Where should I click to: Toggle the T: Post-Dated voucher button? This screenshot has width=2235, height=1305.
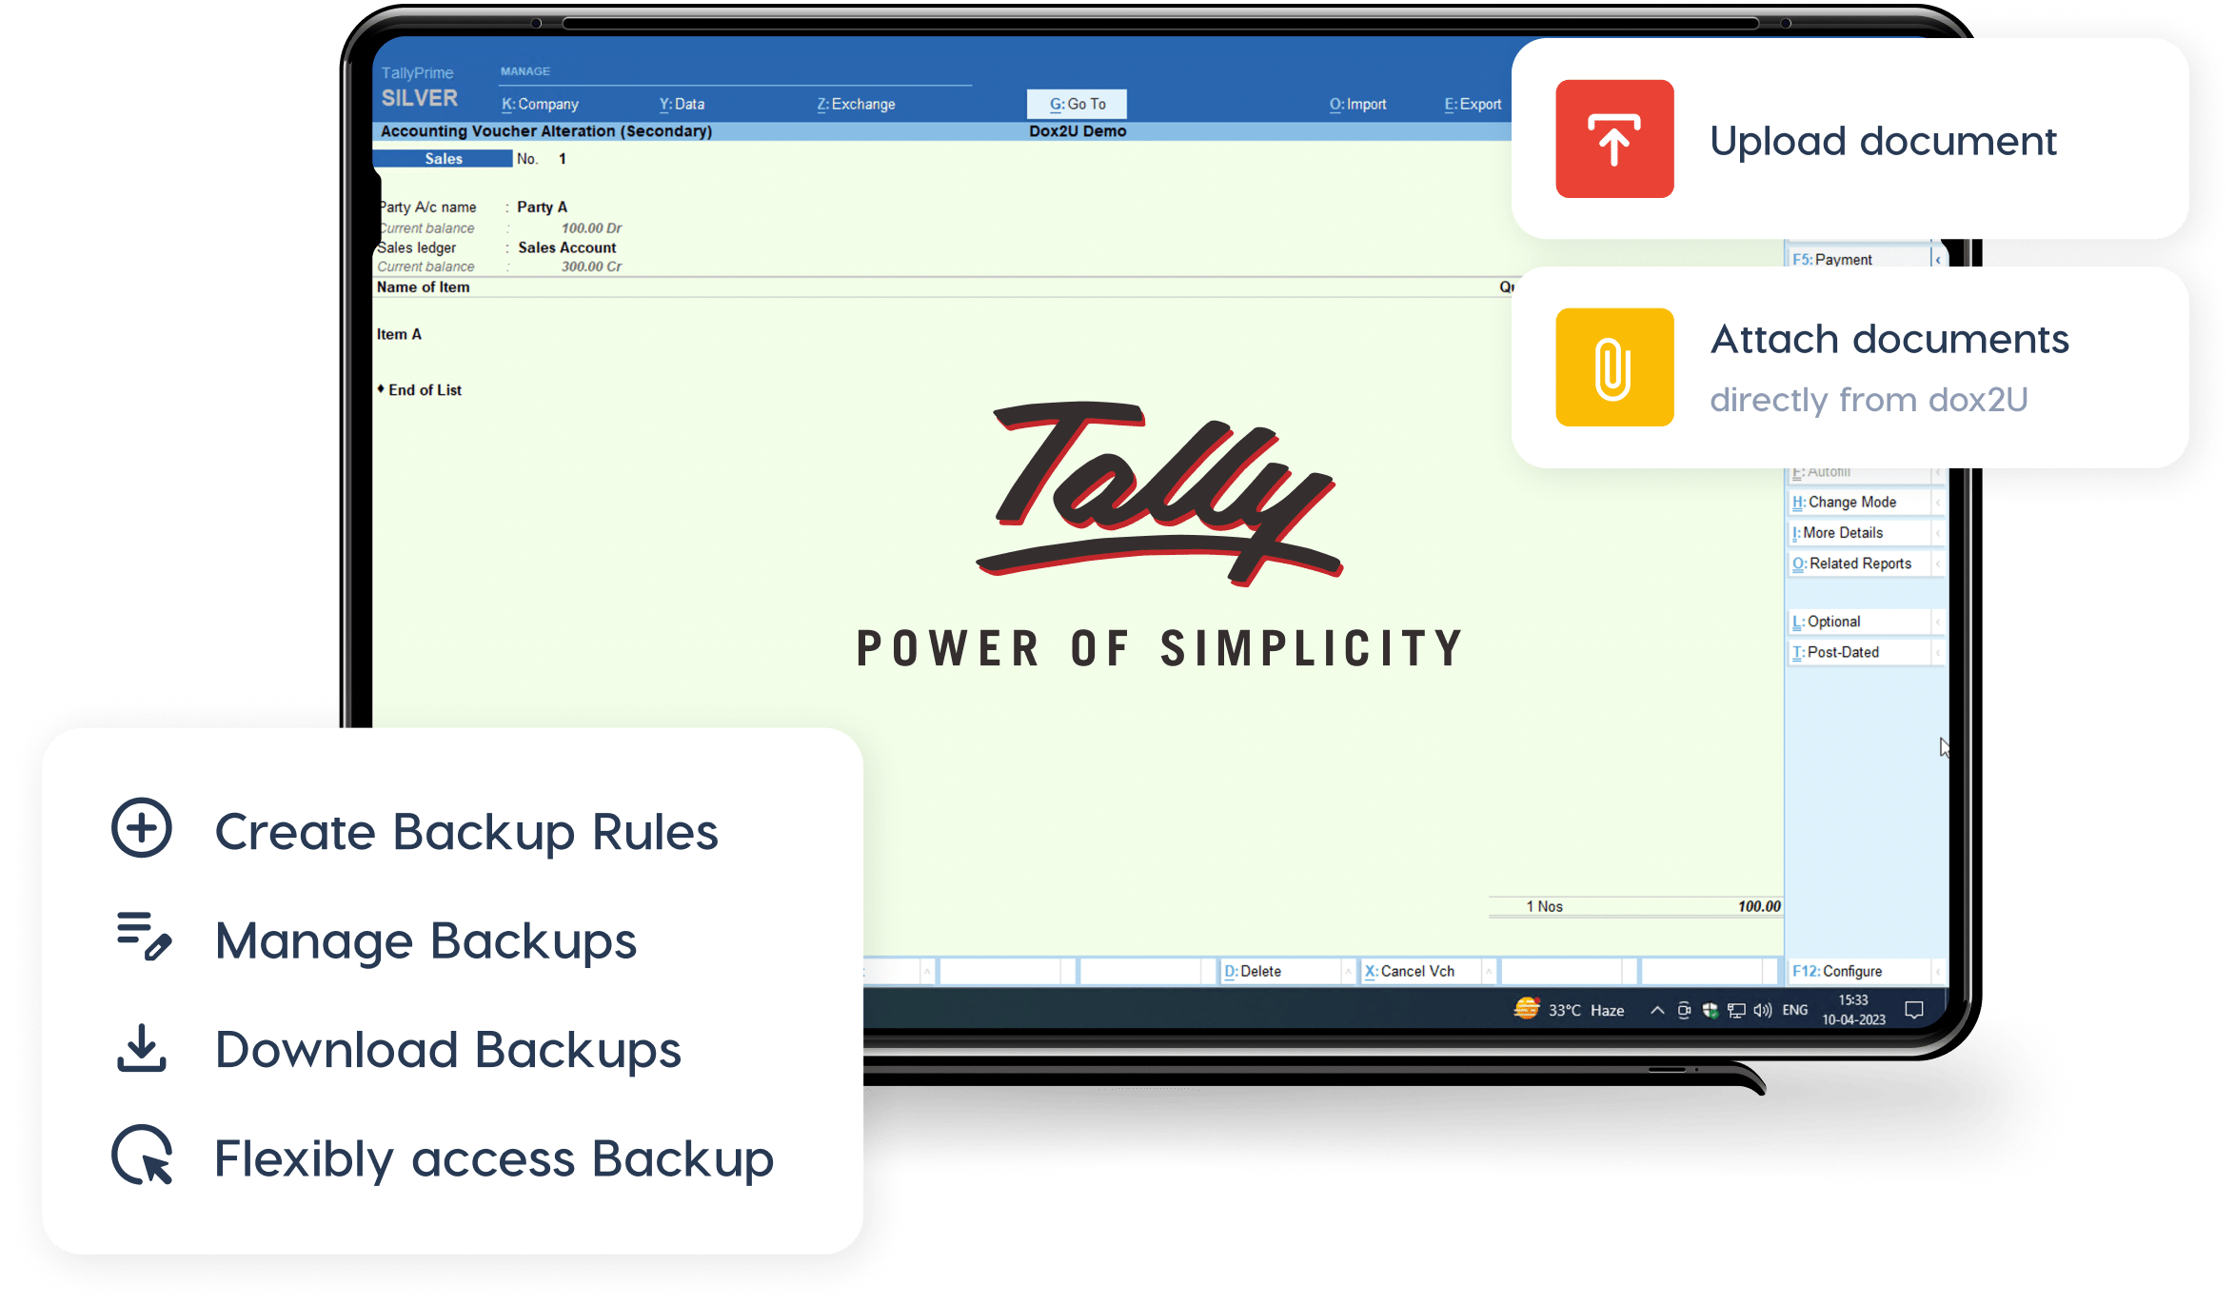pyautogui.click(x=1859, y=652)
